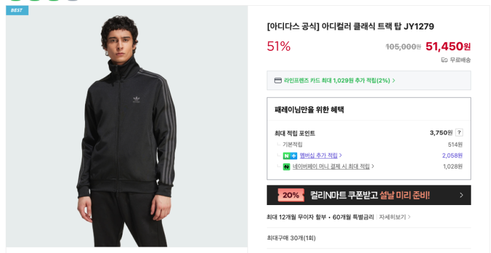Expand the 라인프렌즈 카드 benefit arrow
This screenshot has height=253, width=491.
(x=394, y=81)
